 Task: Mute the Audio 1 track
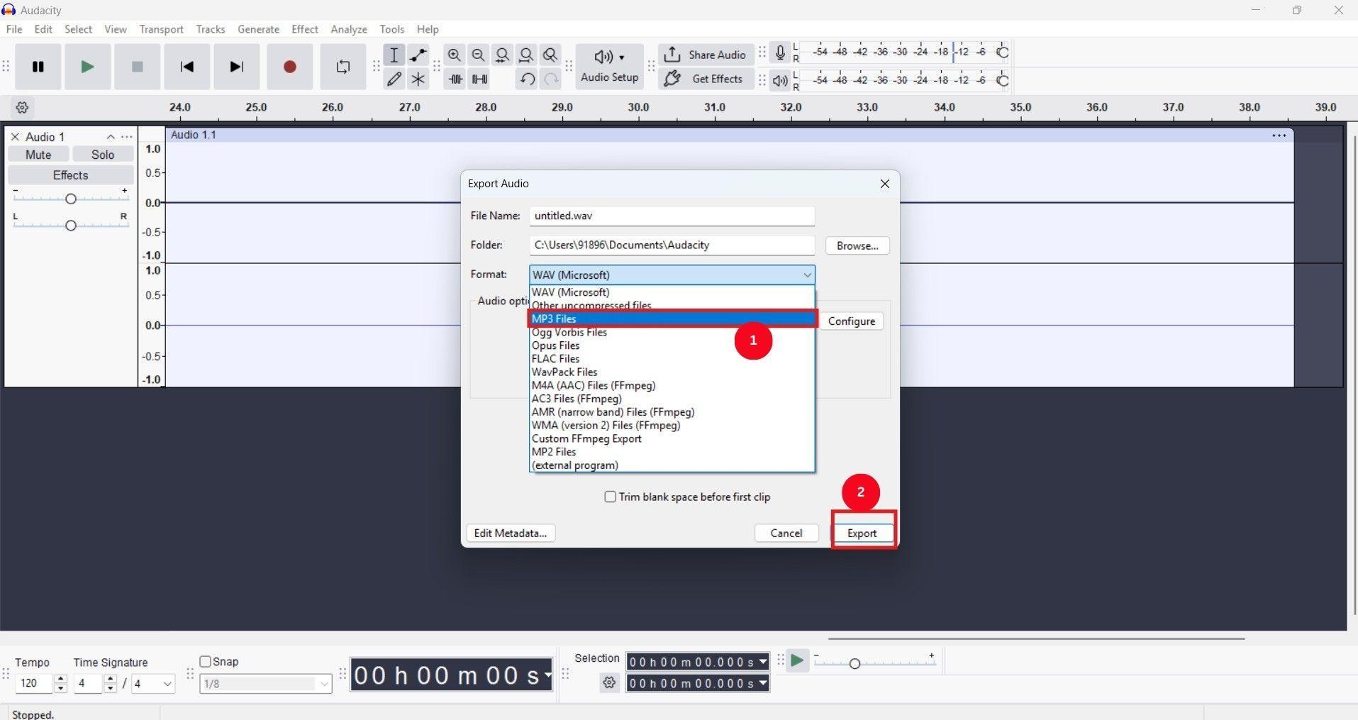pyautogui.click(x=38, y=154)
